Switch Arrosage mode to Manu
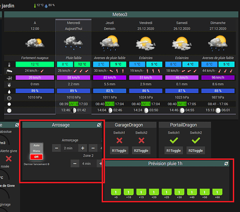 click(x=36, y=151)
